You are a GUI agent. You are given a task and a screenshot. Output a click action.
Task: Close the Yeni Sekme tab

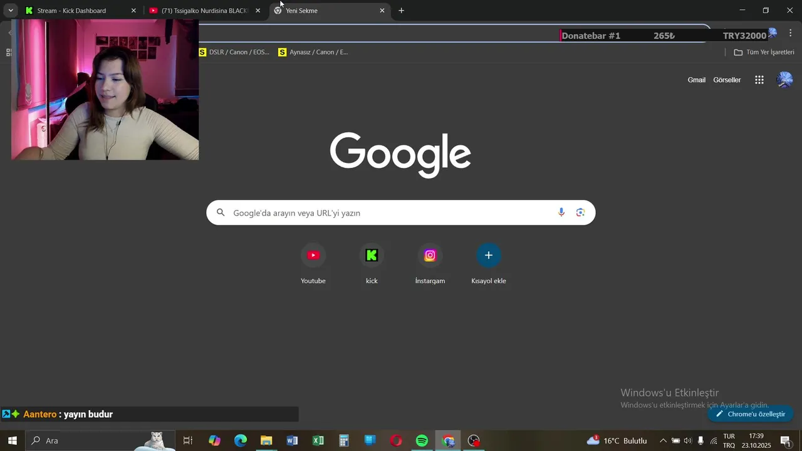point(382,11)
